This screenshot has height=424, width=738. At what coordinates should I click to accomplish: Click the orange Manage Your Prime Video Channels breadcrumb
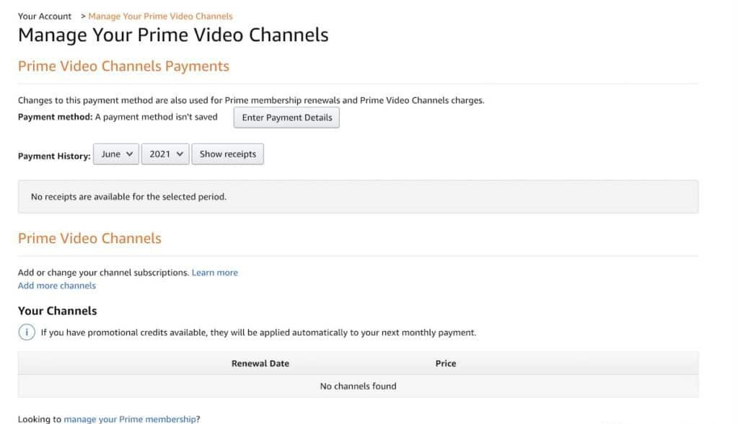160,16
